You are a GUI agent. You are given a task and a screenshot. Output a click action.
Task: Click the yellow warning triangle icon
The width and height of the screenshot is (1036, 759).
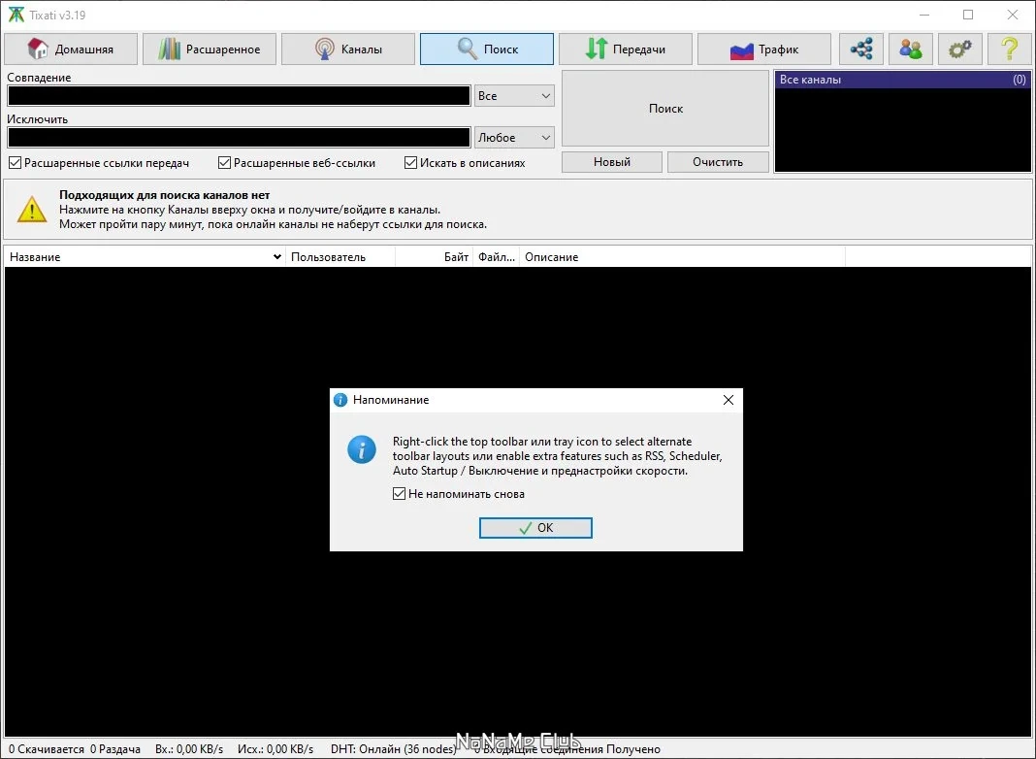pos(32,210)
